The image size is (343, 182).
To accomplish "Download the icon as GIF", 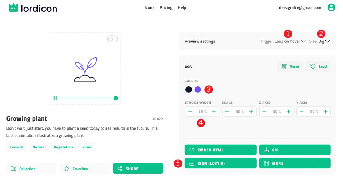I will (295, 150).
